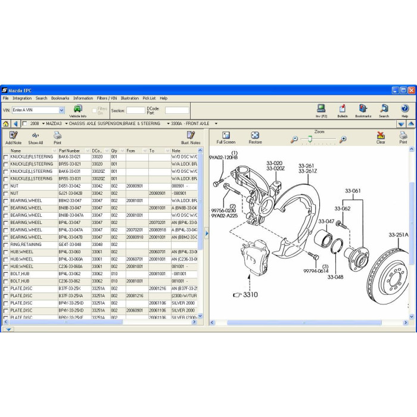Open dropdown after FRONT AXLE breadcrumb
The width and height of the screenshot is (417, 417).
click(216, 124)
